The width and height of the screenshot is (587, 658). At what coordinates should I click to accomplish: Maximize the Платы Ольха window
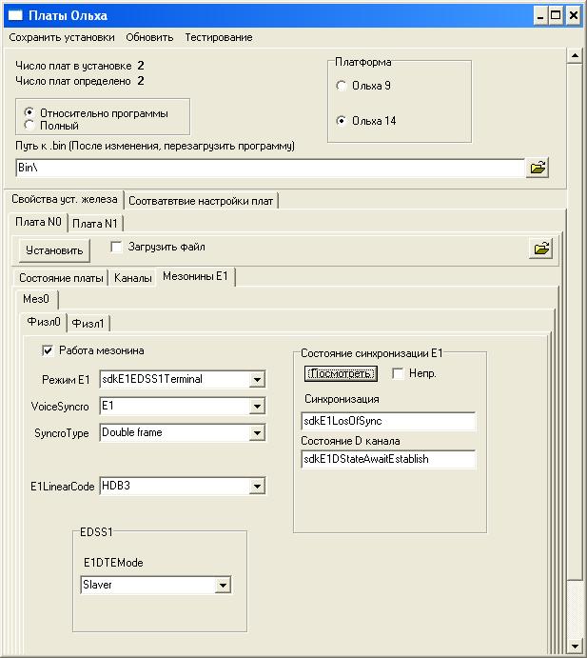click(x=556, y=16)
